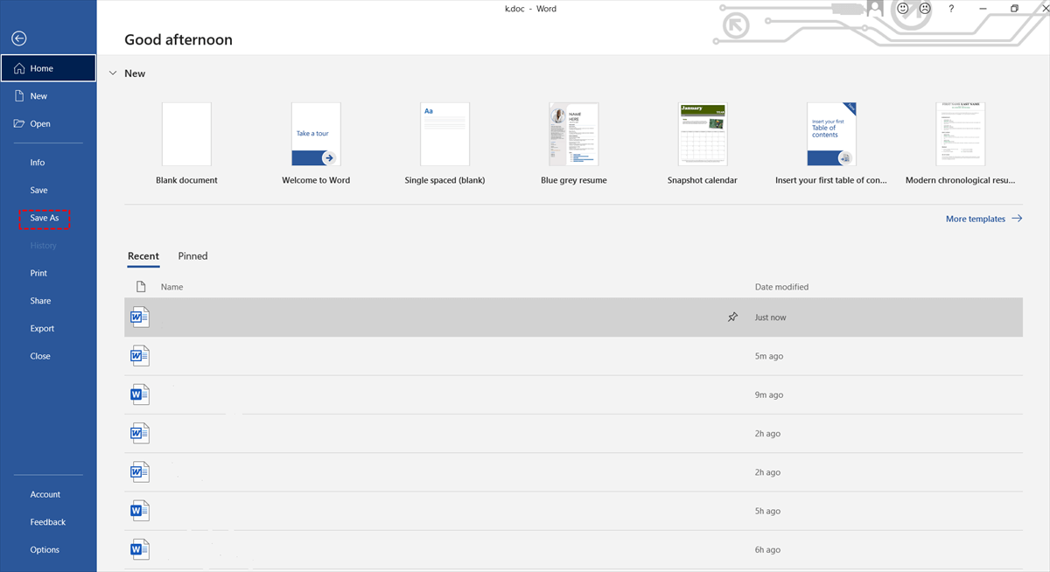Viewport: 1050px width, 572px height.
Task: Collapse the New templates section
Action: [x=113, y=73]
